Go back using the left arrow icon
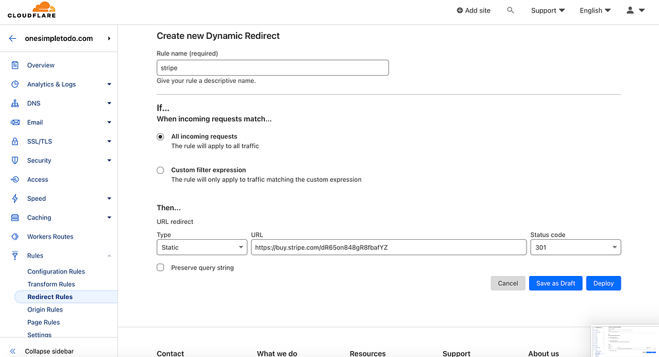Image resolution: width=659 pixels, height=357 pixels. point(12,38)
